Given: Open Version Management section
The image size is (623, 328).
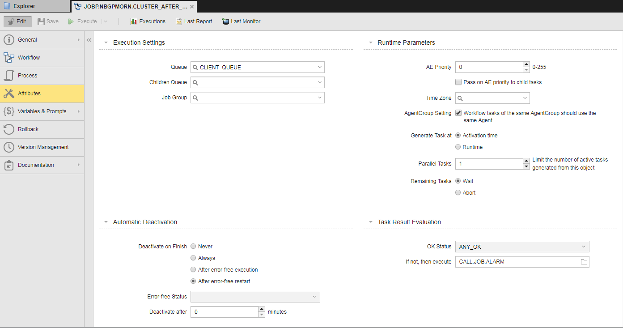Looking at the screenshot, I should point(42,147).
